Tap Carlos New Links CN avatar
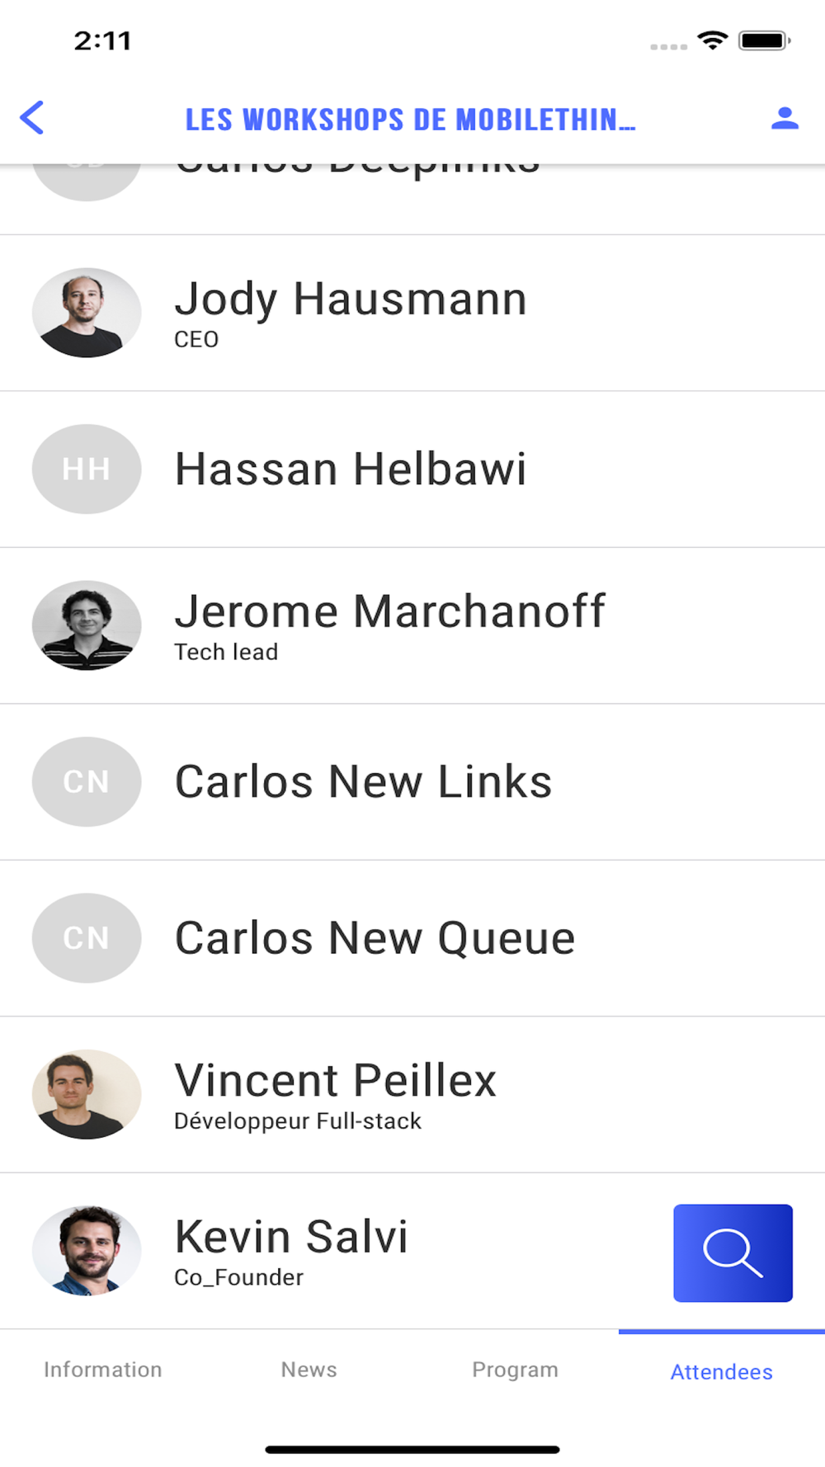This screenshot has height=1467, width=825. point(87,781)
